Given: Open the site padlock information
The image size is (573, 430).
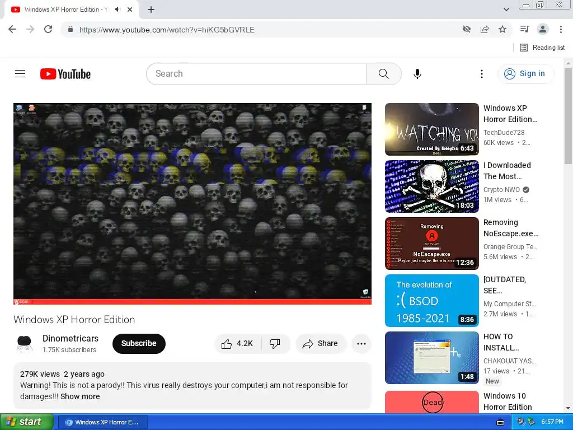Looking at the screenshot, I should tap(71, 29).
